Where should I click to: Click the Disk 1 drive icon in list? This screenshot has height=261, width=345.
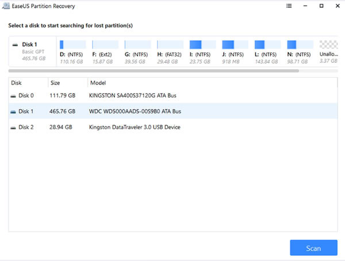[x=13, y=112]
